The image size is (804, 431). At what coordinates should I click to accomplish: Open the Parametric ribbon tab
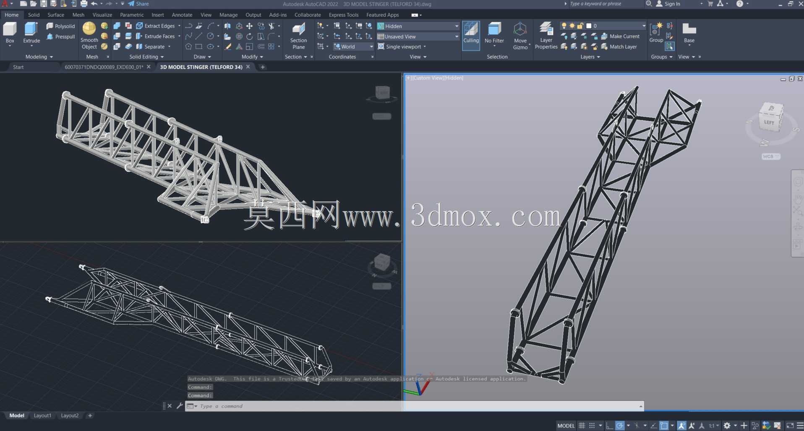(132, 15)
